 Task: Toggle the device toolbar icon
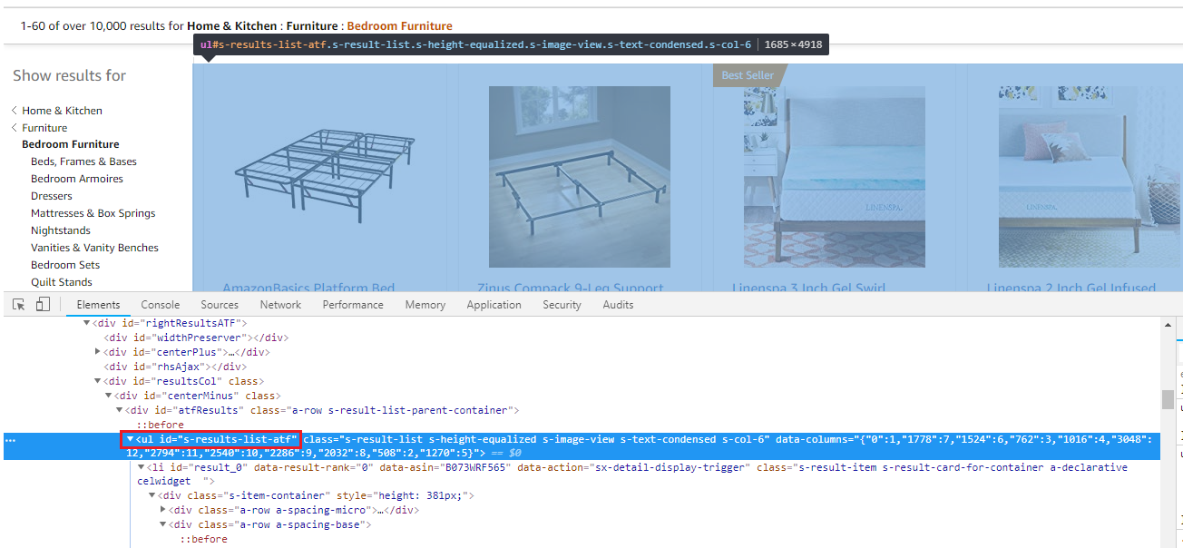pyautogui.click(x=43, y=305)
